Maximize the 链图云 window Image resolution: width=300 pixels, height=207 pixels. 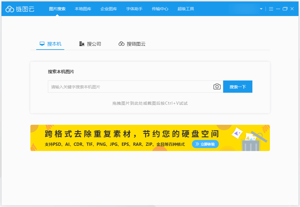pos(285,9)
